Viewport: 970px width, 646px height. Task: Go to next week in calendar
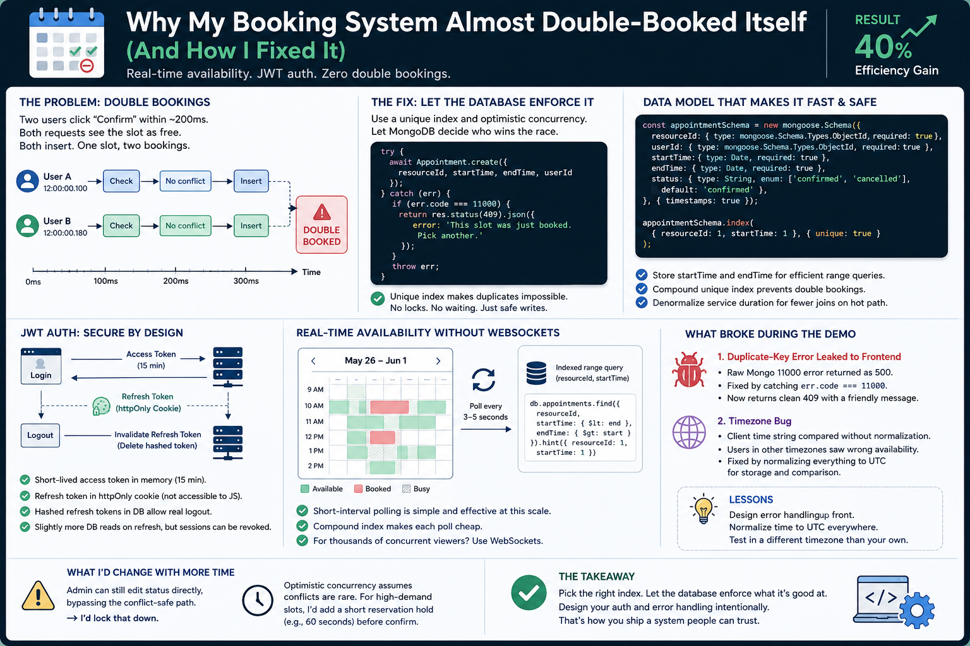tap(438, 361)
